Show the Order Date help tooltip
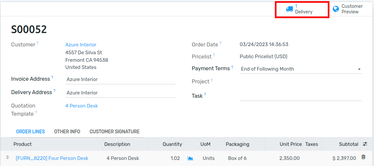374x166 pixels. (220, 43)
